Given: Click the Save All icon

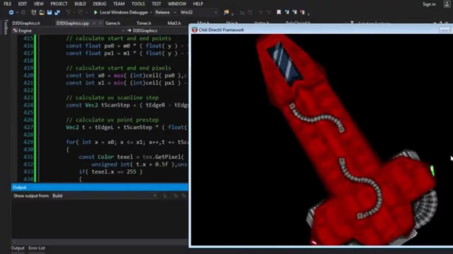Looking at the screenshot, I should pos(57,12).
